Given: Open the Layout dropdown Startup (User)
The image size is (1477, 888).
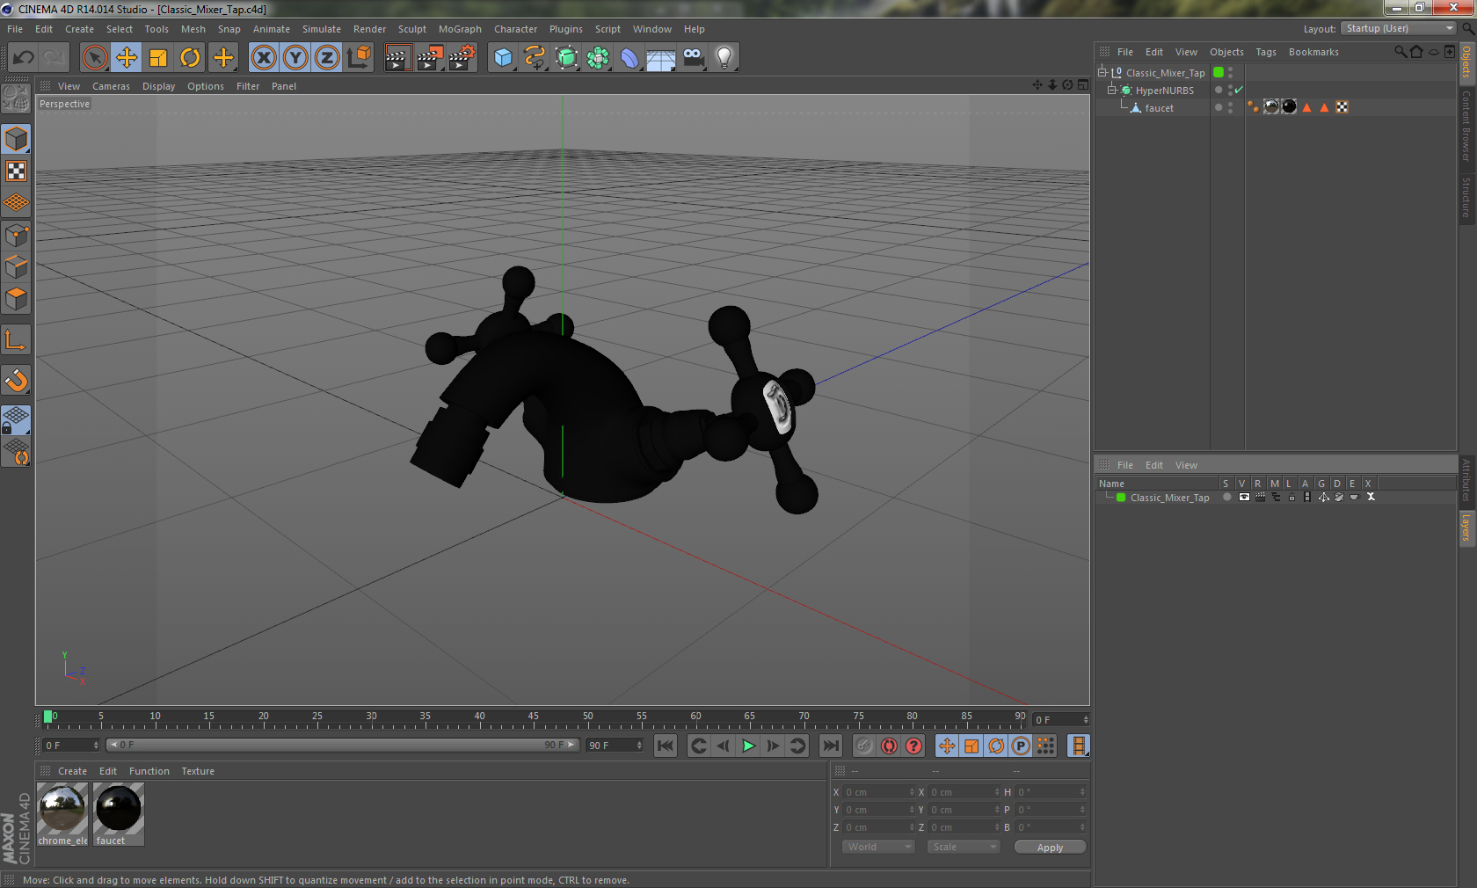Looking at the screenshot, I should (1400, 28).
